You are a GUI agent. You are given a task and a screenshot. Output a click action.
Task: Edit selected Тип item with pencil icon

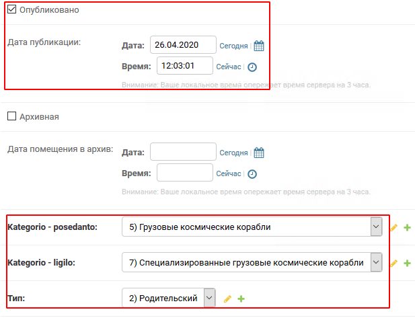227,299
